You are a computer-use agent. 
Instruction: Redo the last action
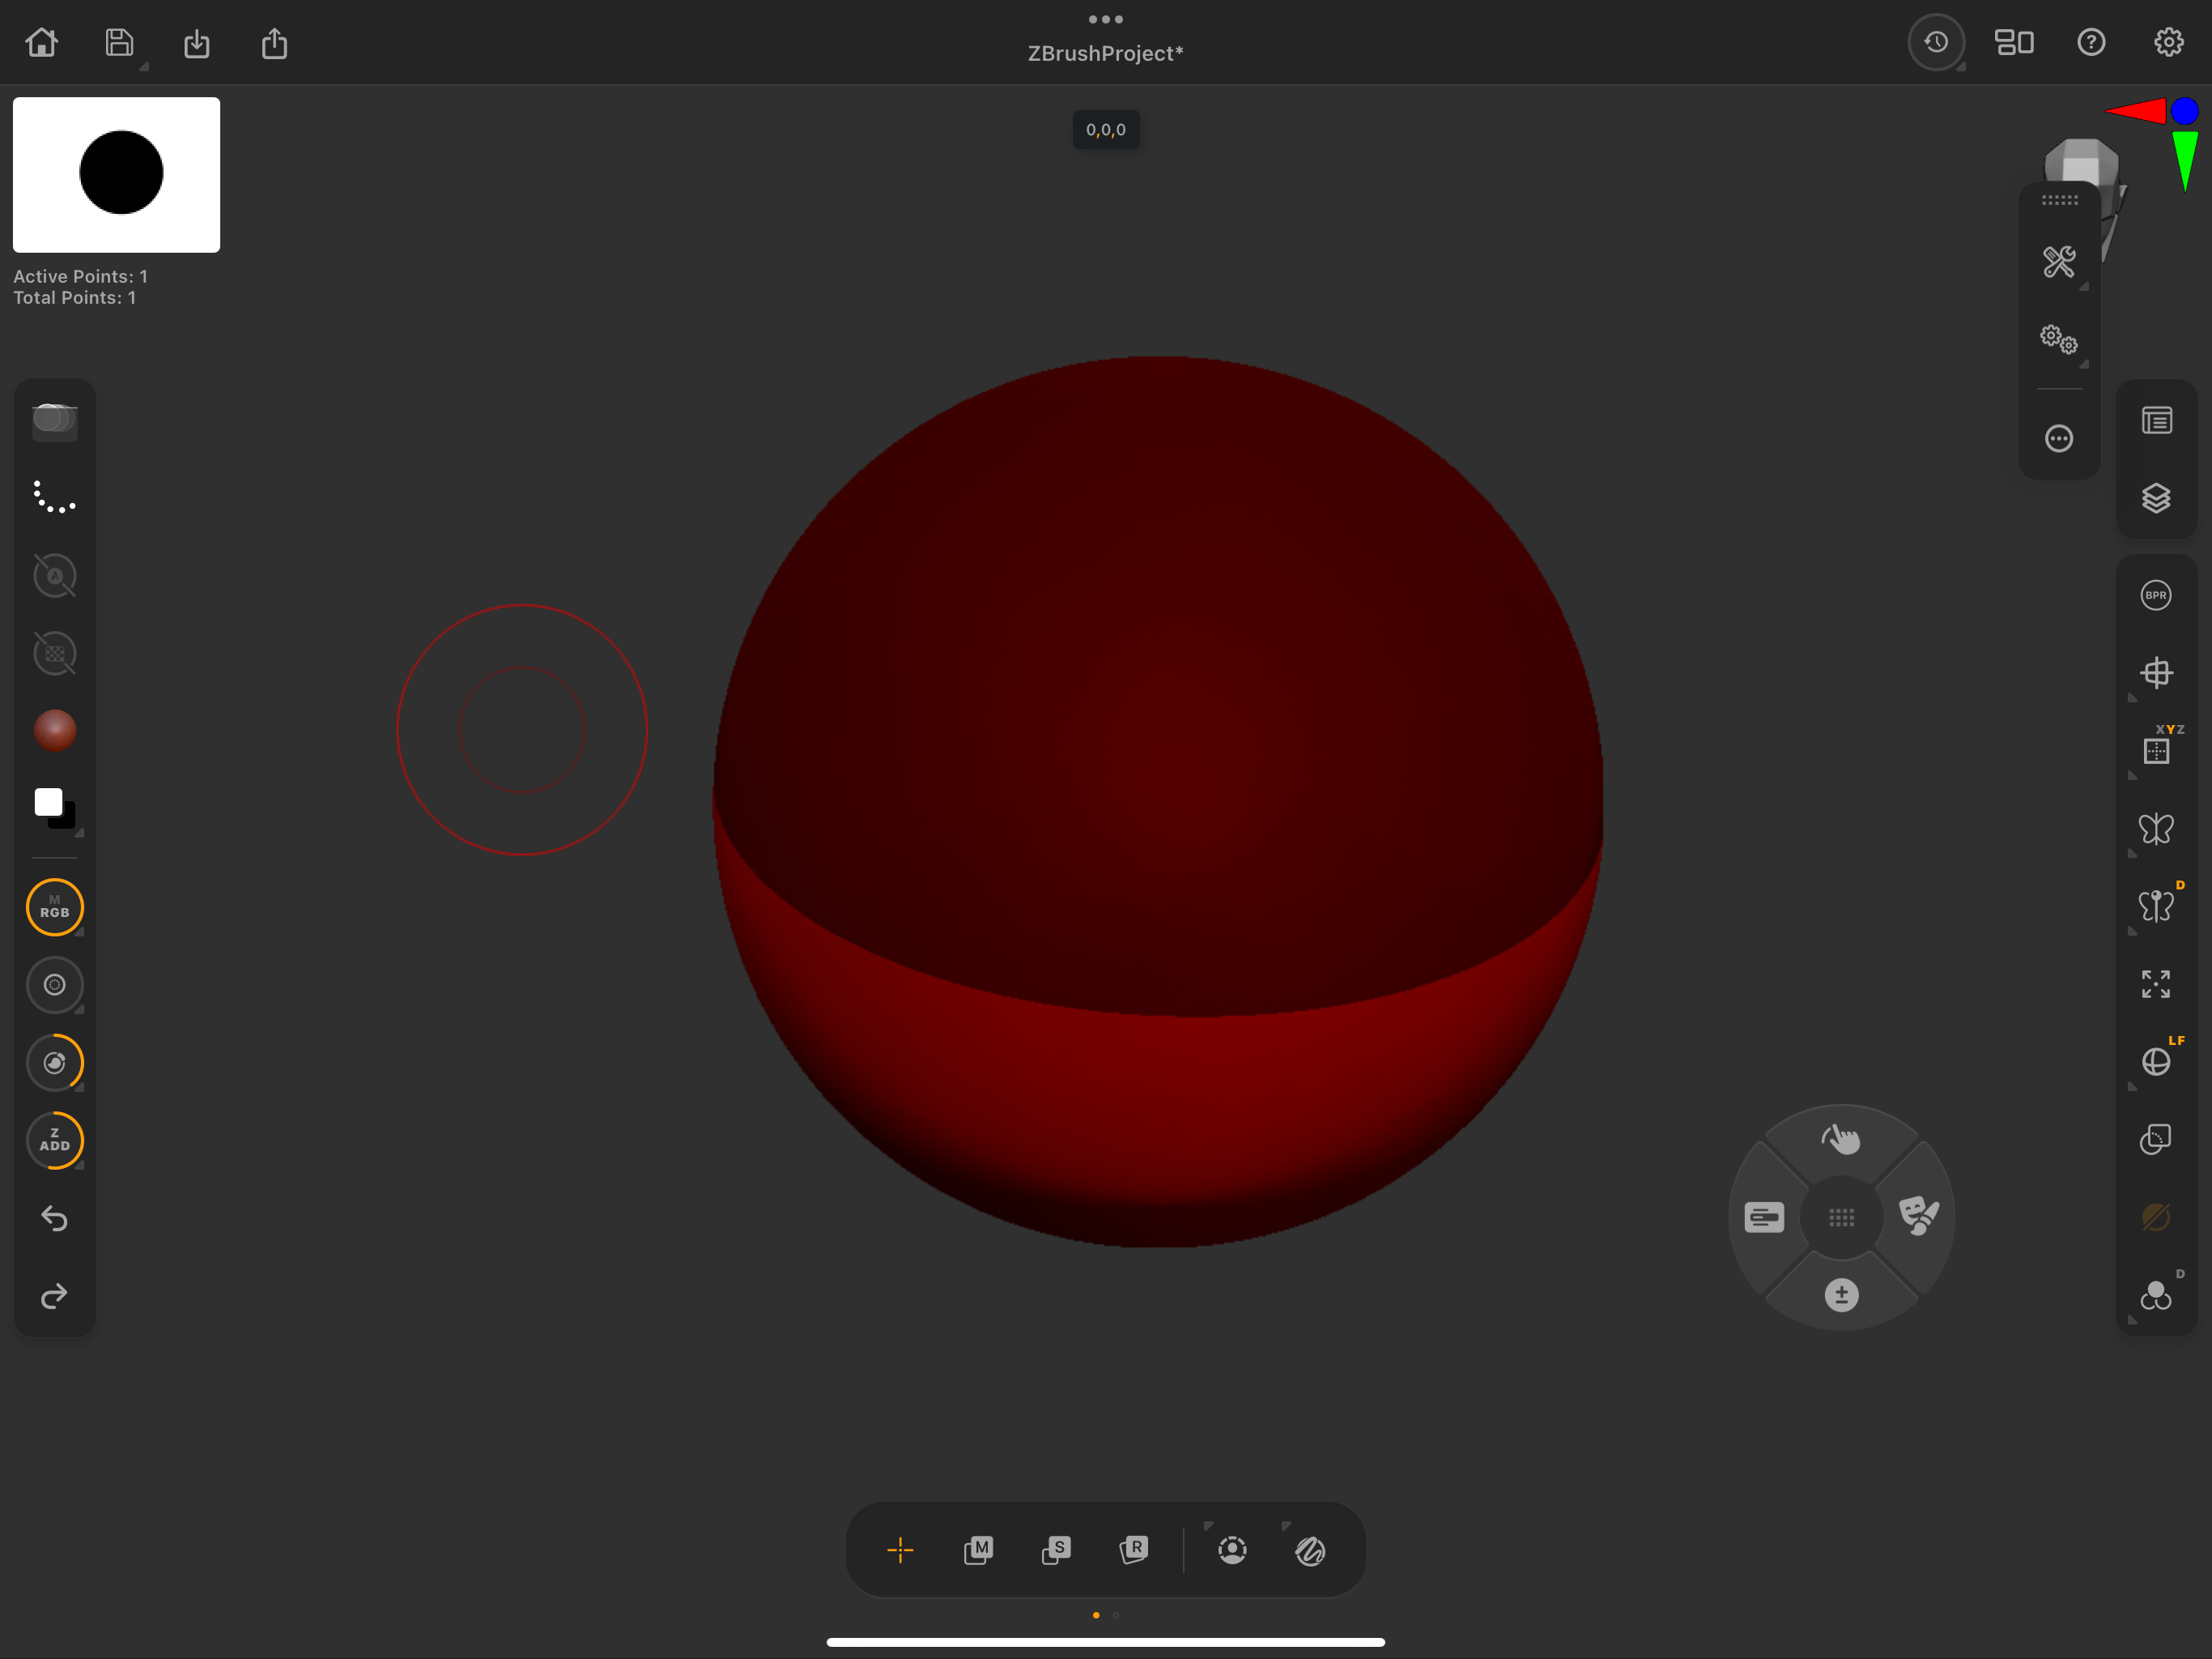click(x=55, y=1296)
